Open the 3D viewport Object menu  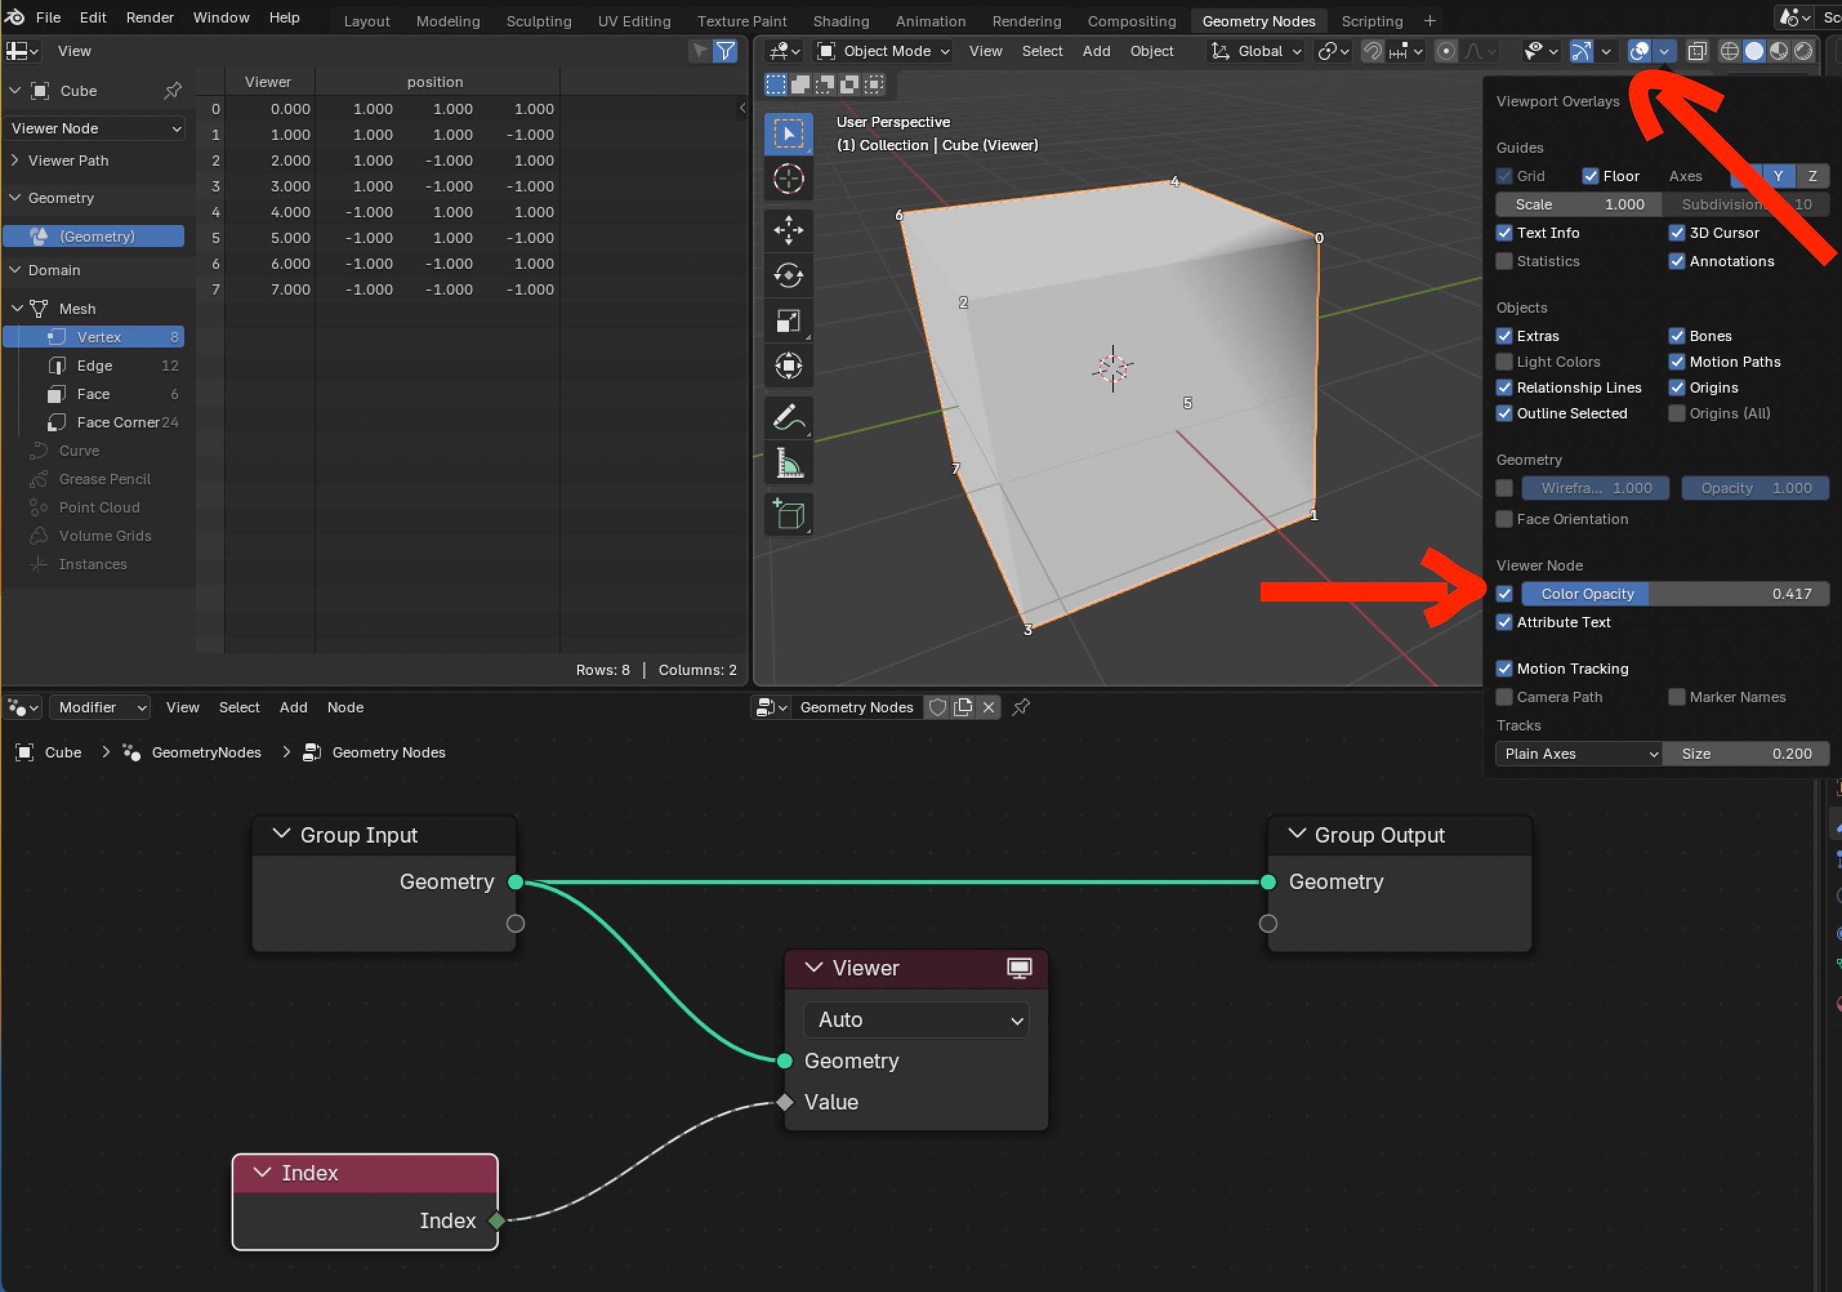(1151, 52)
